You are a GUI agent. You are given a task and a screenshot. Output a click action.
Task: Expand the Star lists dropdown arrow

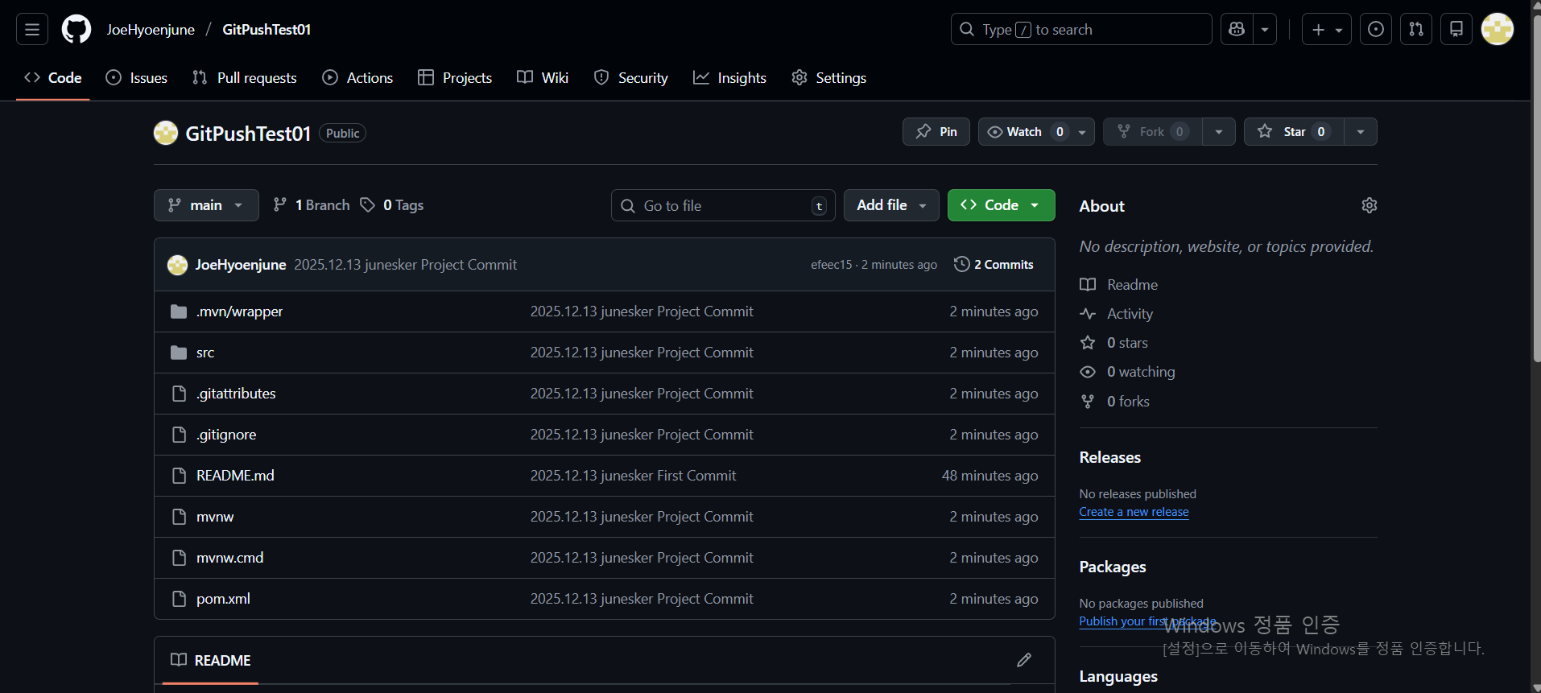pyautogui.click(x=1361, y=132)
